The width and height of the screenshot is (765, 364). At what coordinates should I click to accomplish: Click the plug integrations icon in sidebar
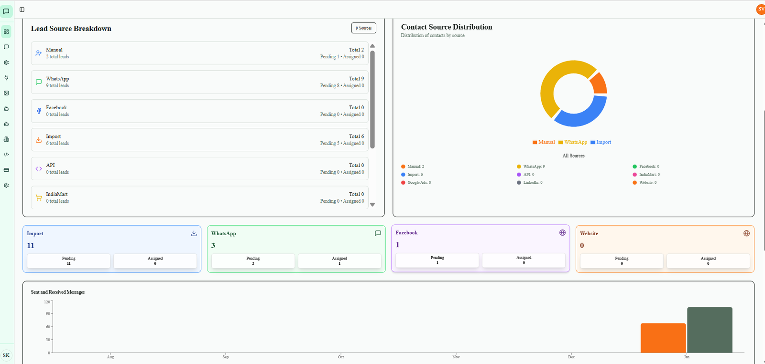pos(6,78)
